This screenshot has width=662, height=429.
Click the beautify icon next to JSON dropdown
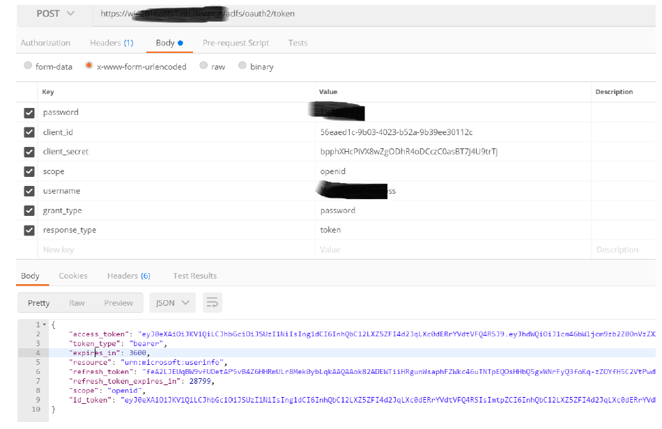pos(213,302)
